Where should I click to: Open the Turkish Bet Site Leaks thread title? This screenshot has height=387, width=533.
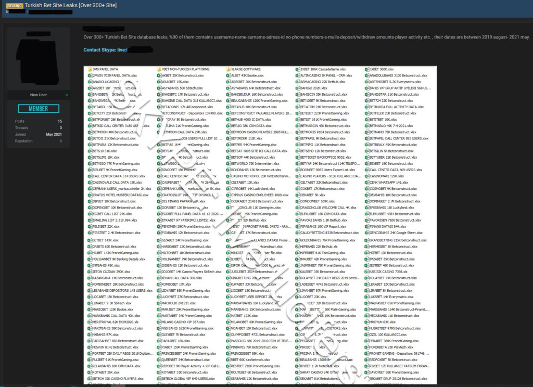(x=71, y=5)
